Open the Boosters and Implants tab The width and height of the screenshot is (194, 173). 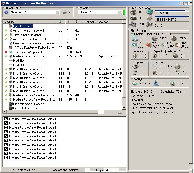point(64,170)
